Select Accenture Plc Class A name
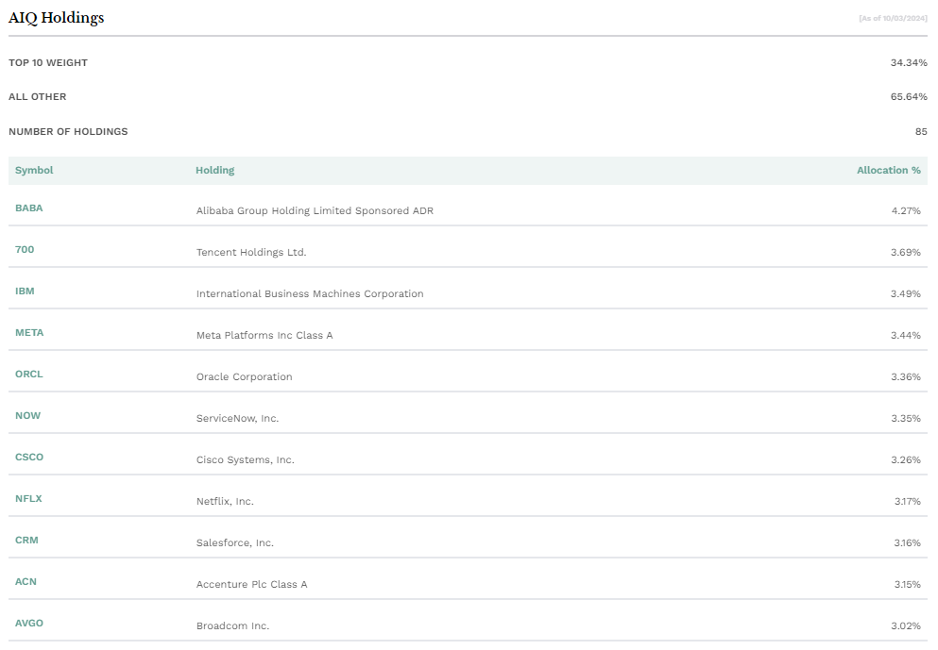This screenshot has height=650, width=938. (x=252, y=584)
